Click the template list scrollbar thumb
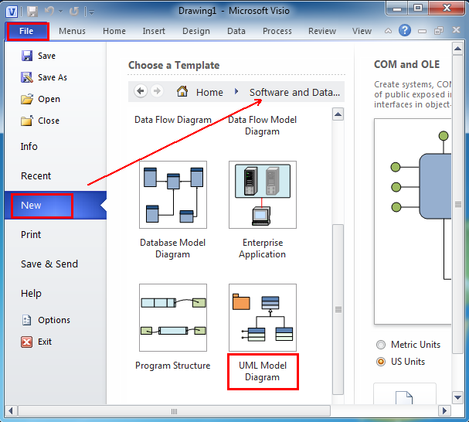The image size is (469, 422). pos(338,309)
